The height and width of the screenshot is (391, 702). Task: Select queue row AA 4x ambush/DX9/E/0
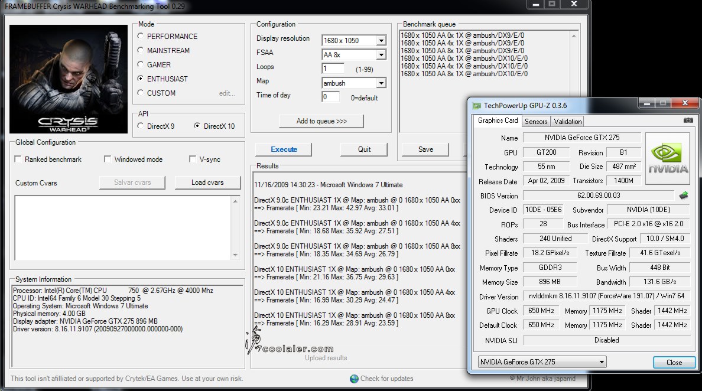click(463, 43)
